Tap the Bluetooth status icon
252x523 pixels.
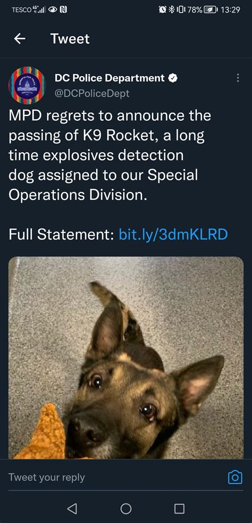[172, 10]
